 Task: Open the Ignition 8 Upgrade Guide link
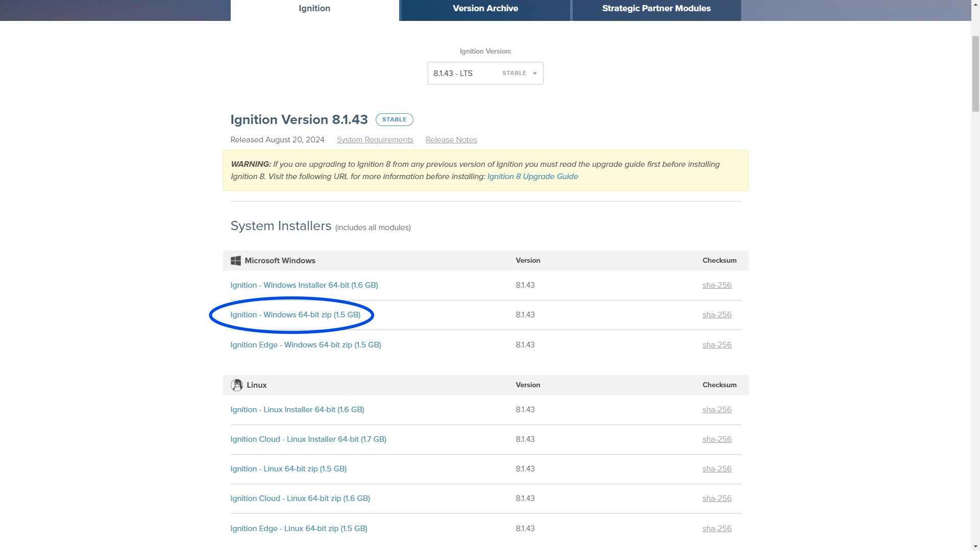point(532,177)
